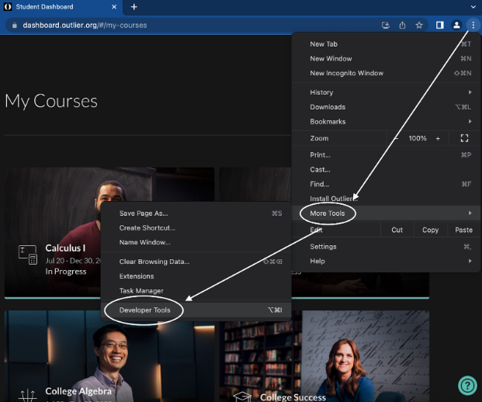
Task: Click the profile avatar icon in toolbar
Action: point(456,25)
